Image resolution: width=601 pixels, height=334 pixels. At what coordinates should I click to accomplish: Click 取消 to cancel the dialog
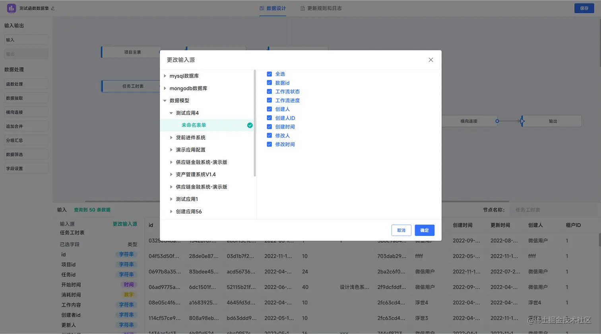(401, 230)
